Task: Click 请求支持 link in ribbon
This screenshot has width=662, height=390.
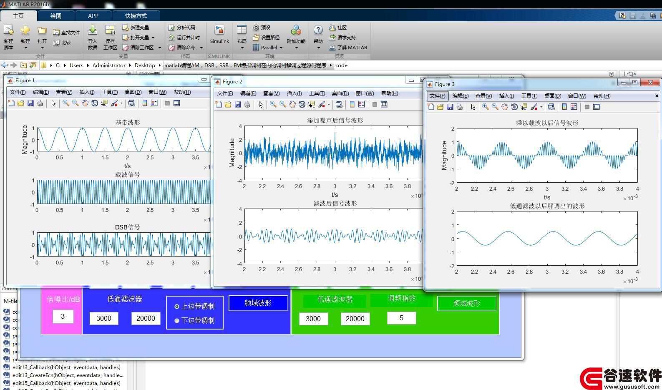Action: [342, 38]
